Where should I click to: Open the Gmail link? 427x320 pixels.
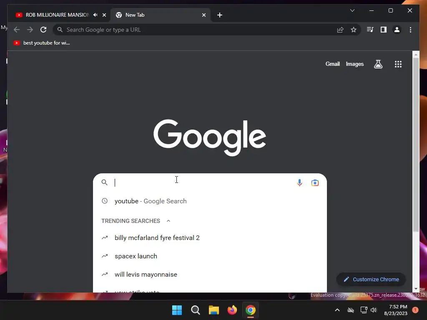(x=332, y=64)
